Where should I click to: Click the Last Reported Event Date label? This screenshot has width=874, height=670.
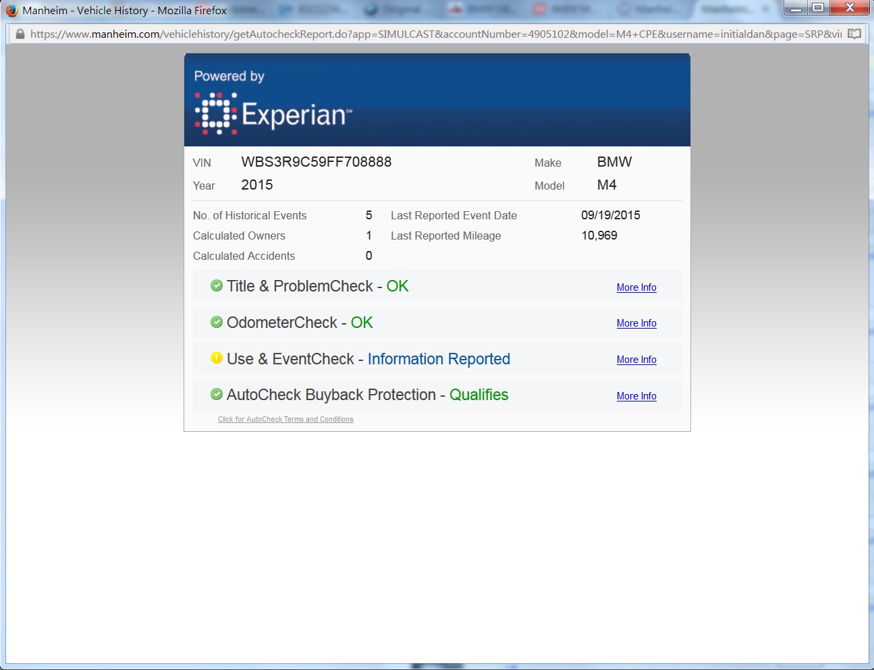click(x=454, y=215)
